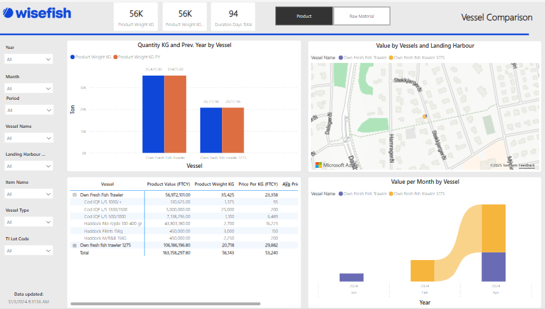Click the Wisefish logo

click(38, 14)
